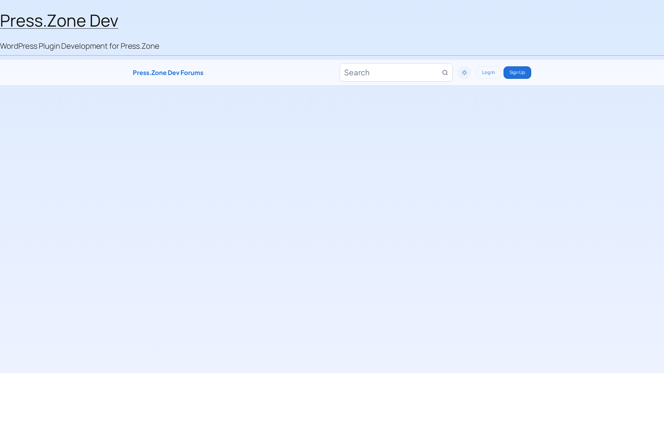Click the Sign Up button
The image size is (664, 433).
pos(517,73)
